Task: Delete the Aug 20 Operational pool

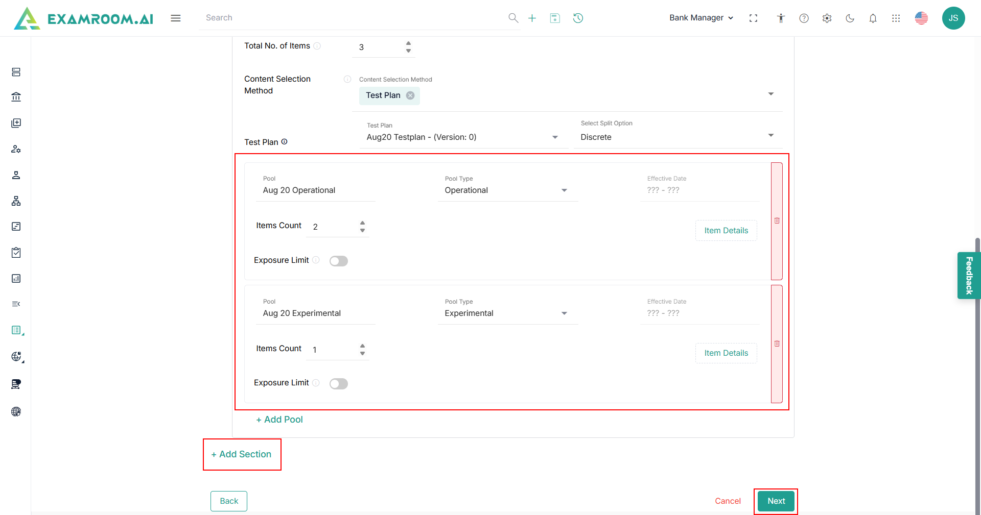Action: pyautogui.click(x=777, y=221)
